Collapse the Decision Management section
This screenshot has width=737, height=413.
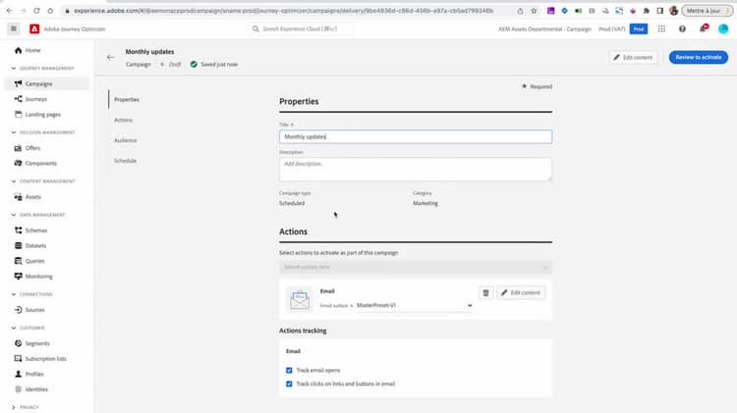[14, 132]
